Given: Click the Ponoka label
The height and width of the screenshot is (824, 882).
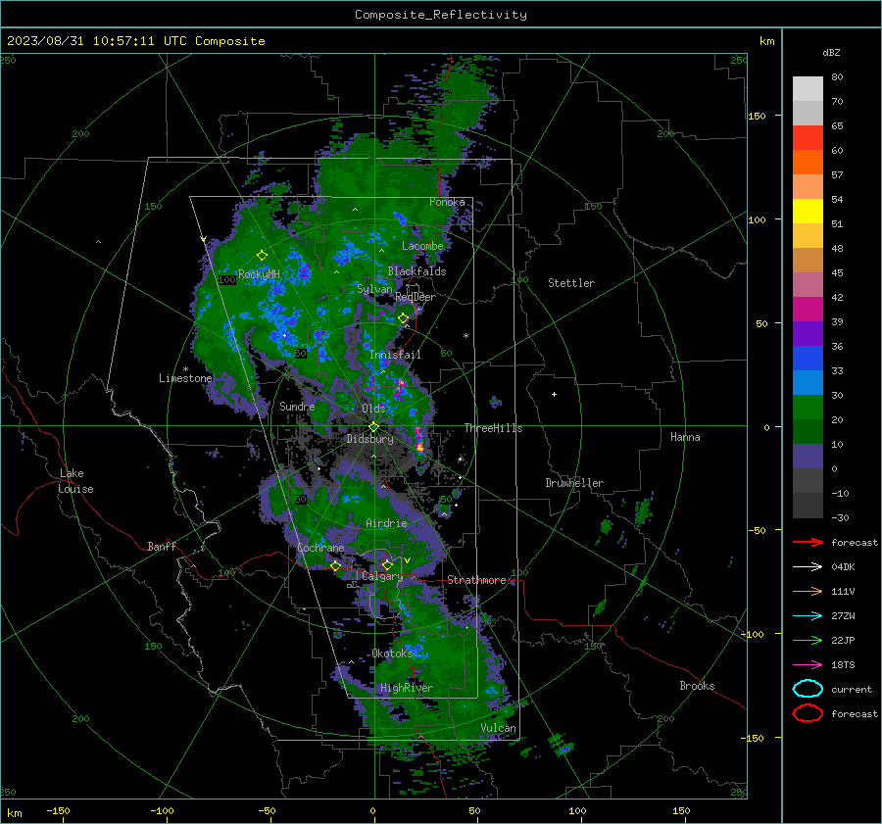Looking at the screenshot, I should point(447,203).
